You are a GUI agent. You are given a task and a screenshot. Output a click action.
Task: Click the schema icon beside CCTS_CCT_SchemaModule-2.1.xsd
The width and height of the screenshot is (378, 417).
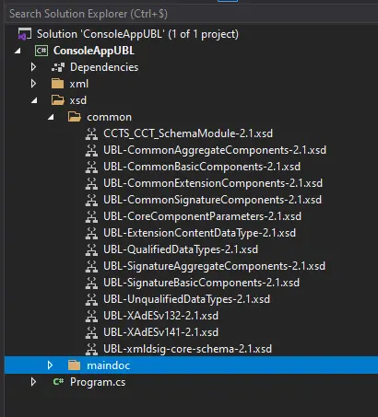click(x=91, y=133)
